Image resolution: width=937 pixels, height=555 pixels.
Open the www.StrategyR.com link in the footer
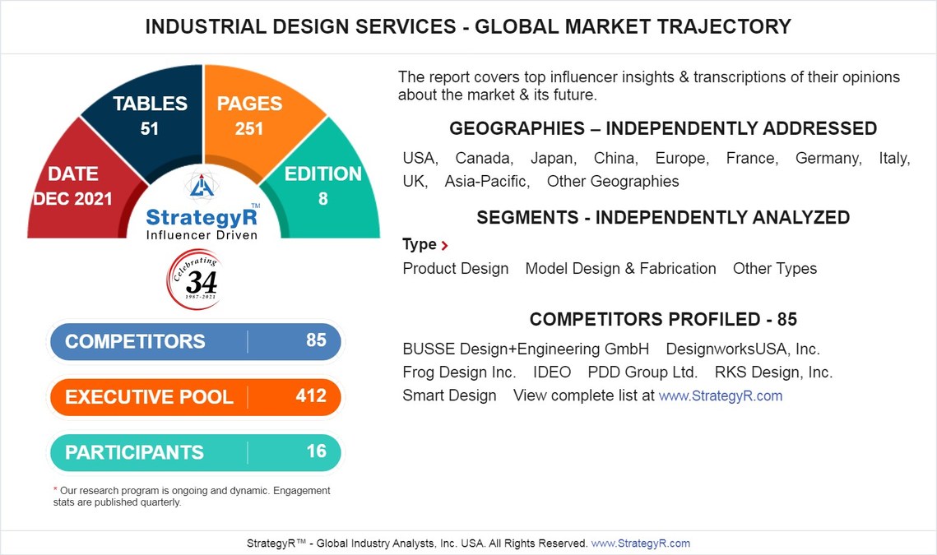coord(640,543)
